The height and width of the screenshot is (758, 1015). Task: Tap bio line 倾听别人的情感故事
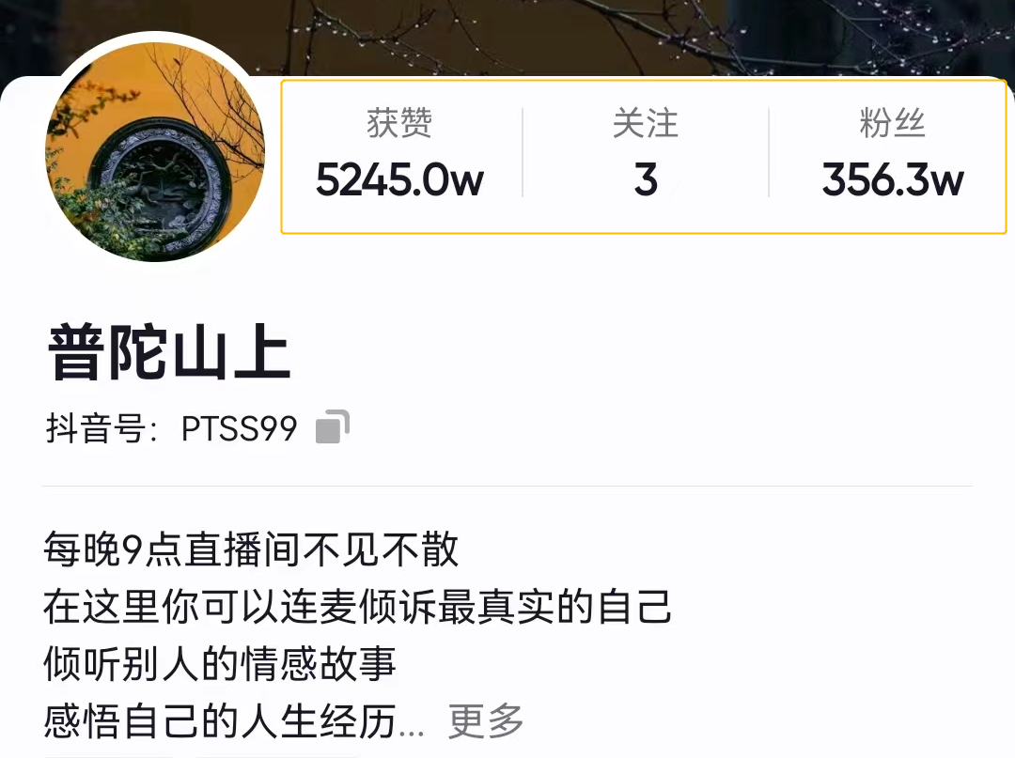[x=219, y=663]
